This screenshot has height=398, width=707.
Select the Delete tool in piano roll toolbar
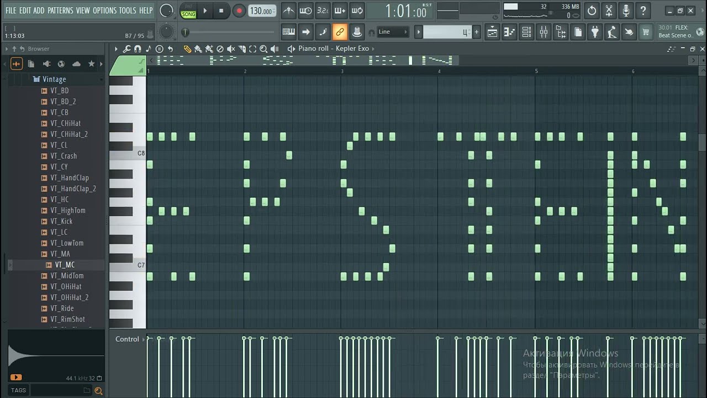(220, 49)
